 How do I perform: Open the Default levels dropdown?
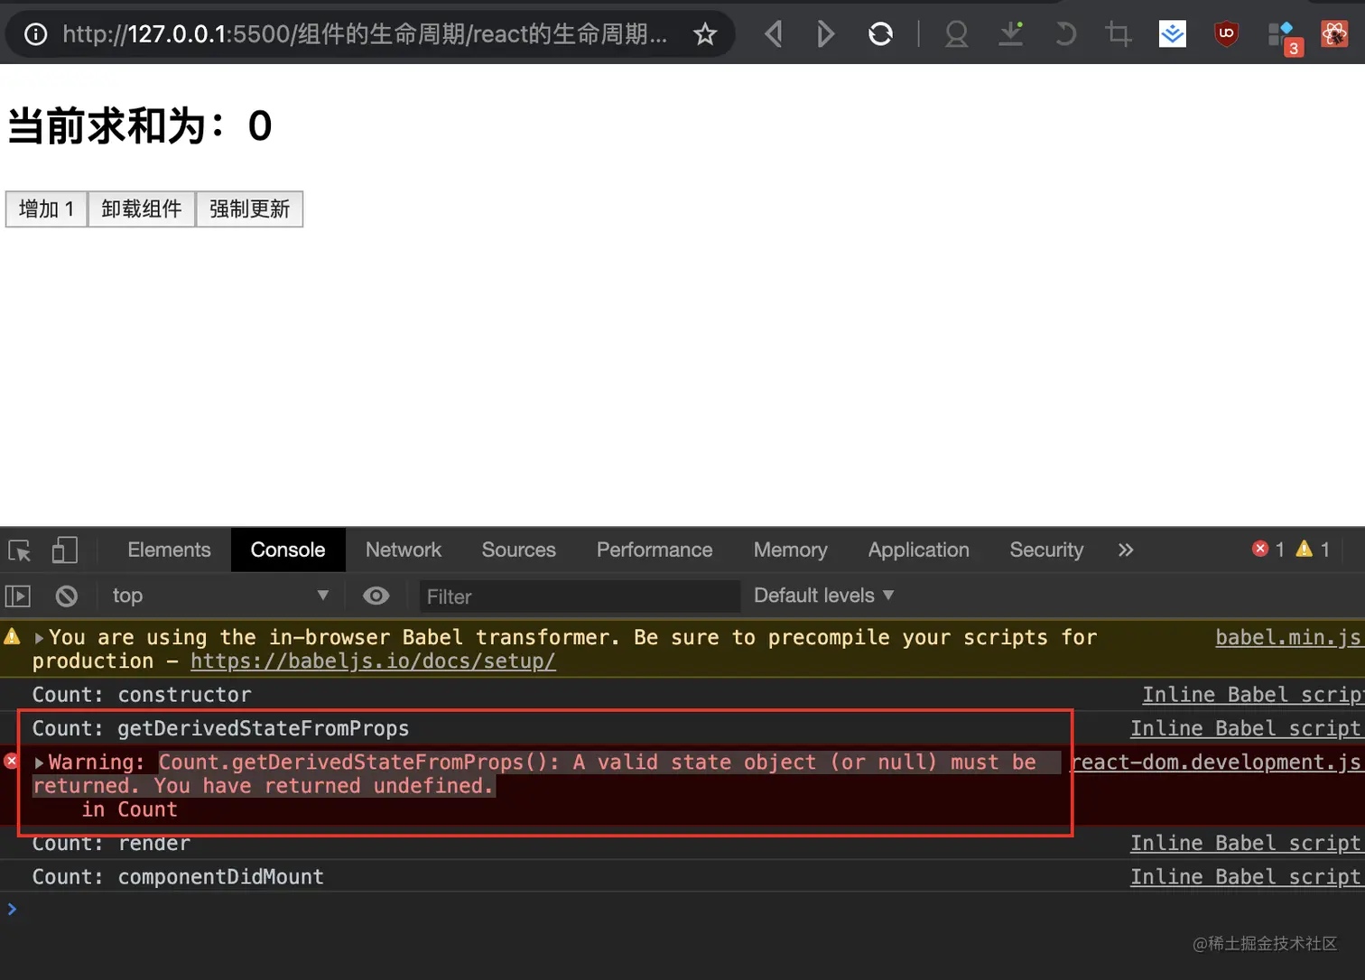click(823, 596)
